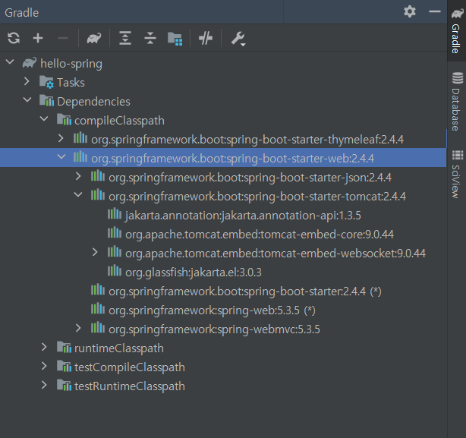466x438 pixels.
Task: Select compileClasspath configuration
Action: pyautogui.click(x=119, y=121)
